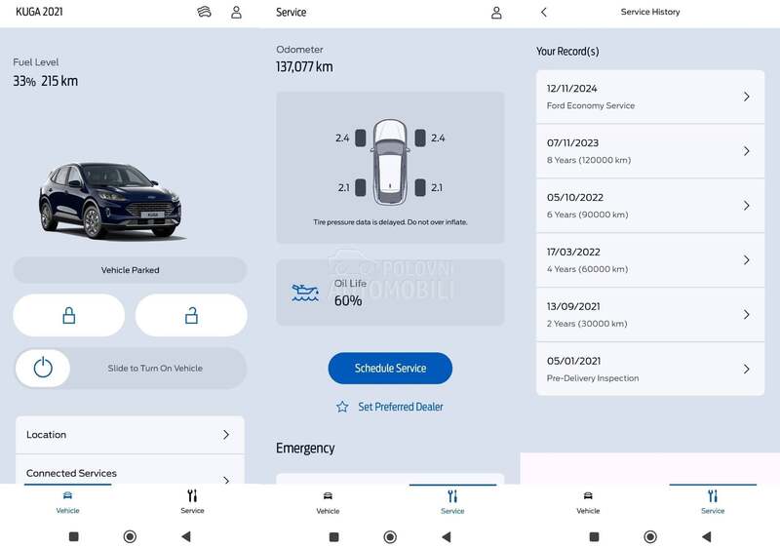
Task: Tap the power button on the start slider
Action: 43,368
